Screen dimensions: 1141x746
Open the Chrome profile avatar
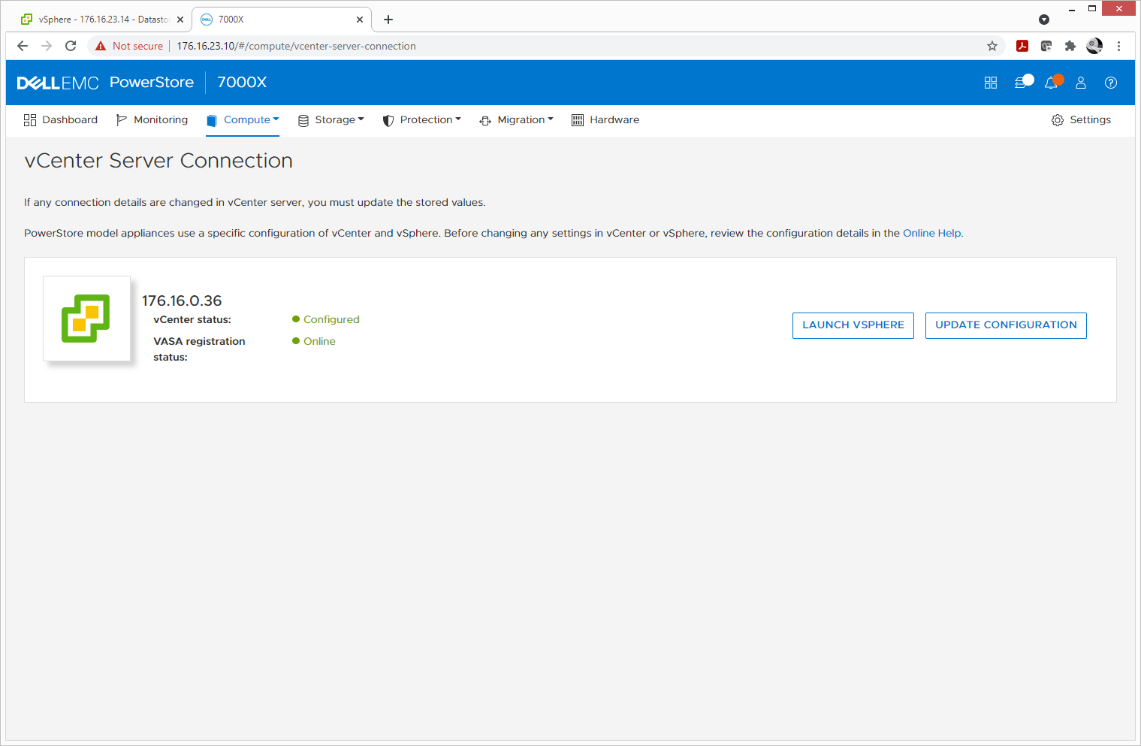(1094, 46)
